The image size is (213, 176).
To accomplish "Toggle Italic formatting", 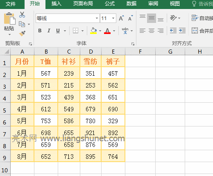I will point(49,31).
